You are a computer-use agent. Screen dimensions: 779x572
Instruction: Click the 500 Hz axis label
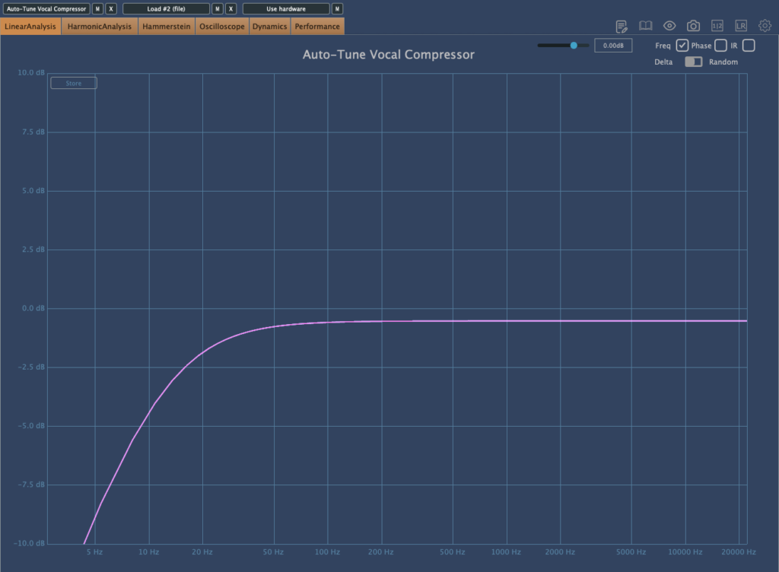[x=452, y=552]
